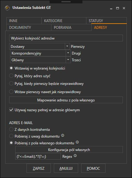Minimize the Ustawienia Subiekt GT window
The width and height of the screenshot is (132, 178).
pyautogui.click(x=111, y=8)
